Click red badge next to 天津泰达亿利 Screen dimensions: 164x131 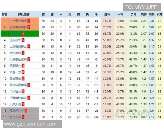point(29,59)
